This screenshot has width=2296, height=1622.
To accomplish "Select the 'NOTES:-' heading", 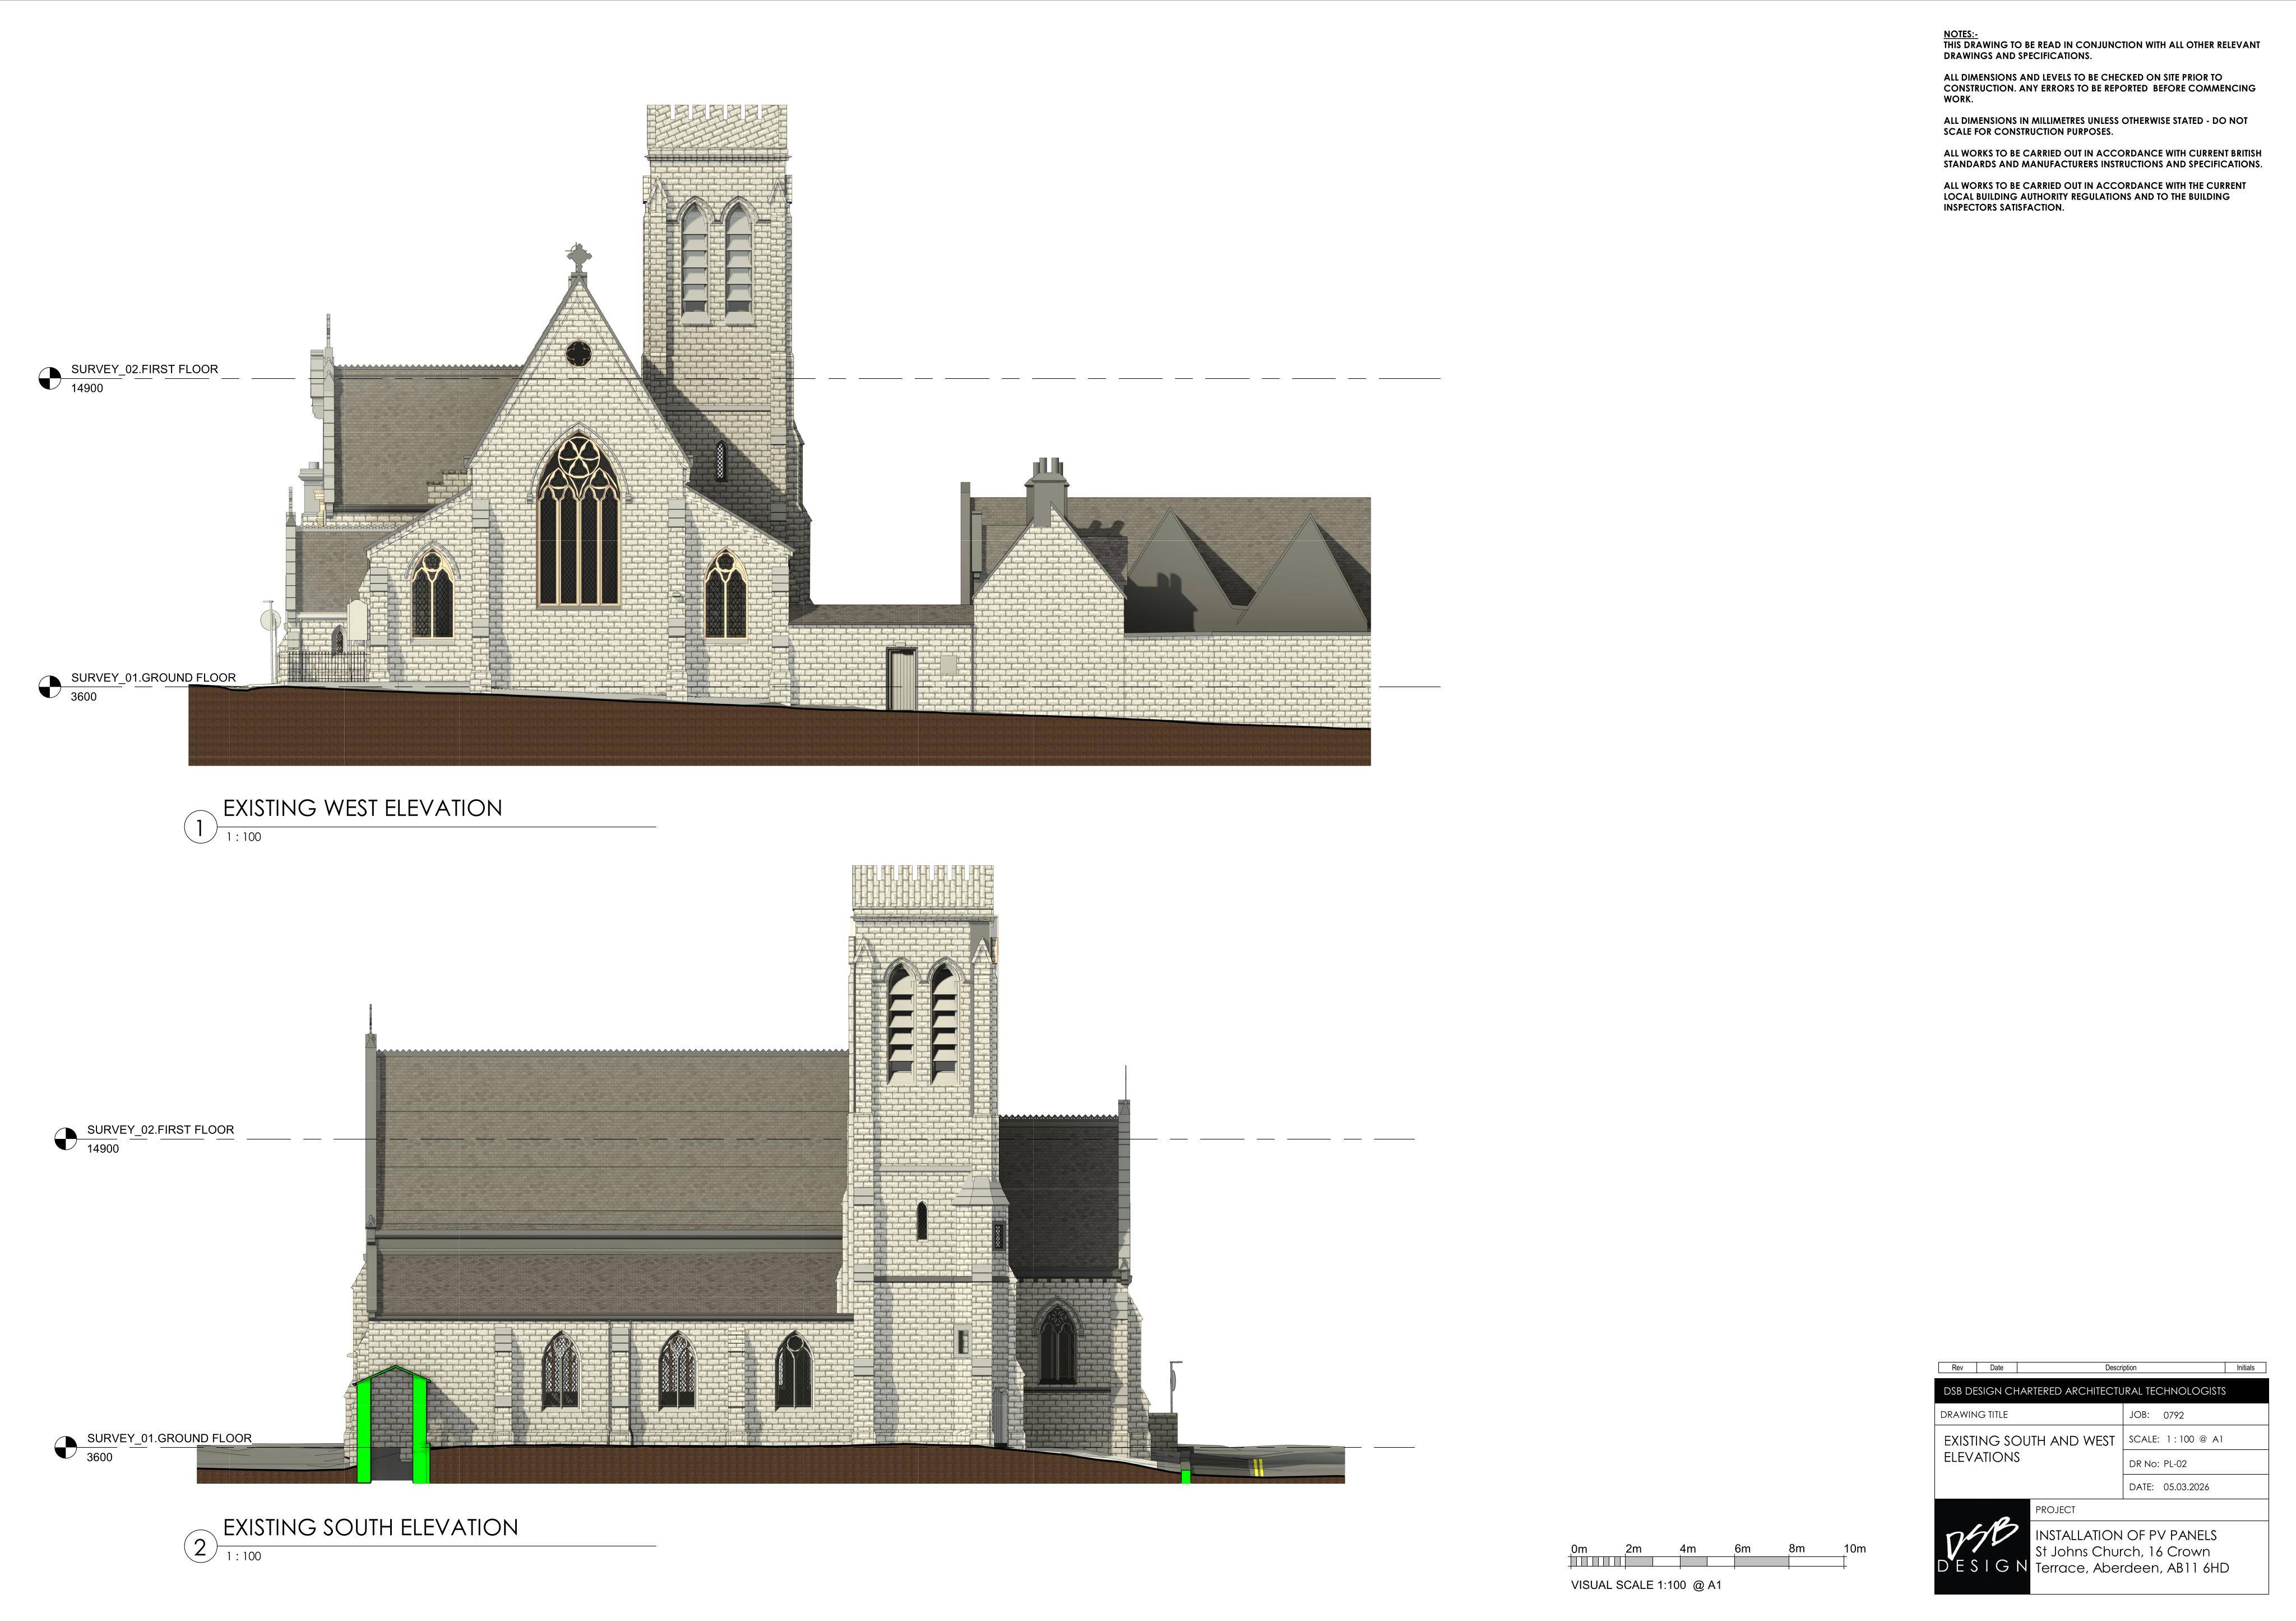I will pyautogui.click(x=1960, y=34).
